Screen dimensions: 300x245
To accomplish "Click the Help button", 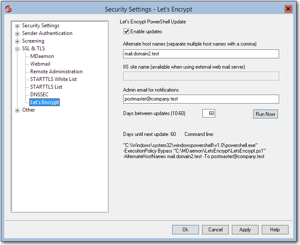I will point(275,230).
